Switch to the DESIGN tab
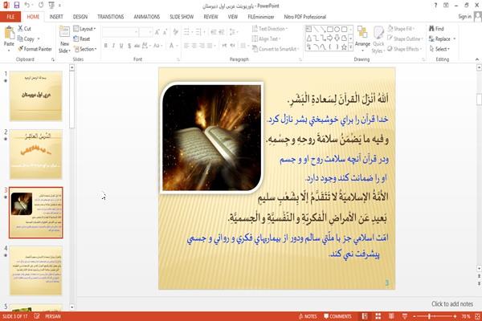 coord(80,17)
